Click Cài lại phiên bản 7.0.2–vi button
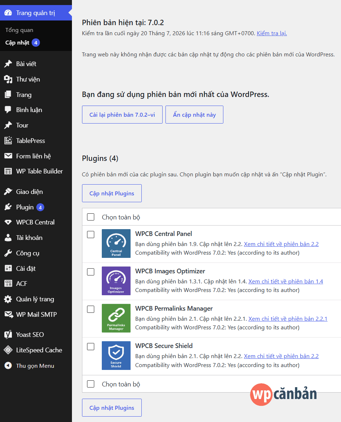341x422 pixels. (122, 115)
